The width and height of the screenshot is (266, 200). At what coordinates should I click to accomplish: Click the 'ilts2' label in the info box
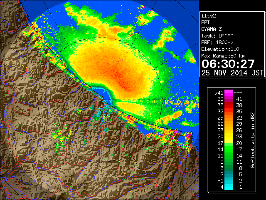[x=209, y=16]
